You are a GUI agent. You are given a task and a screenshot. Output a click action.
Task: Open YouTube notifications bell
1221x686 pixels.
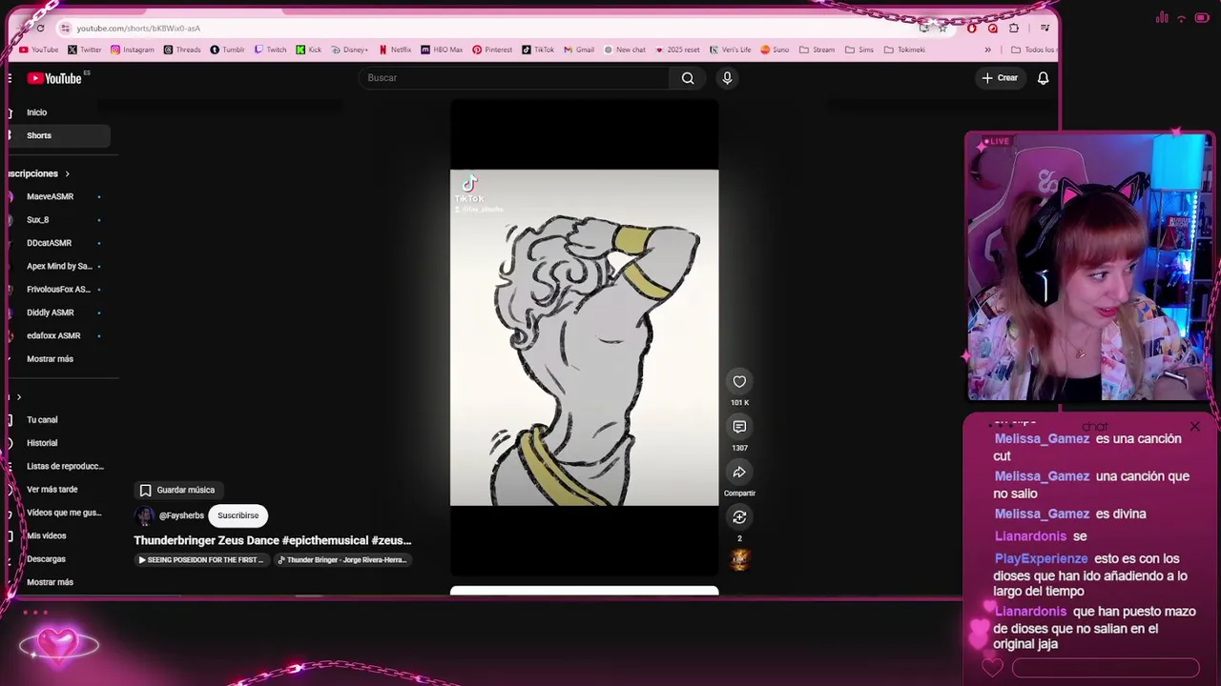[x=1043, y=78]
